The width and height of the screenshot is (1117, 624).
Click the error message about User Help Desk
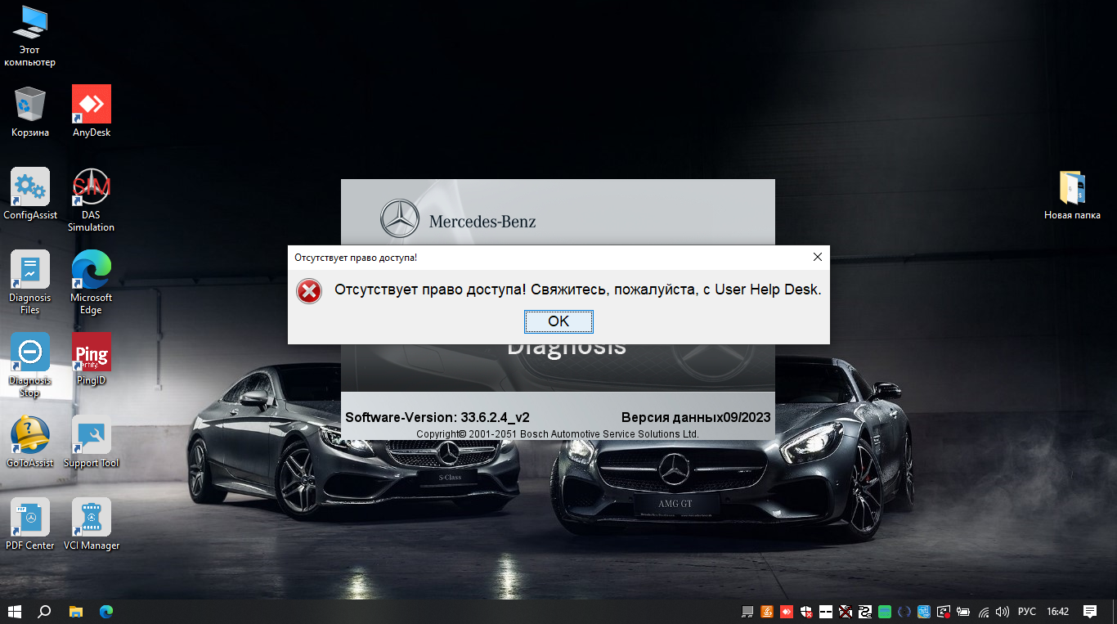tap(578, 290)
